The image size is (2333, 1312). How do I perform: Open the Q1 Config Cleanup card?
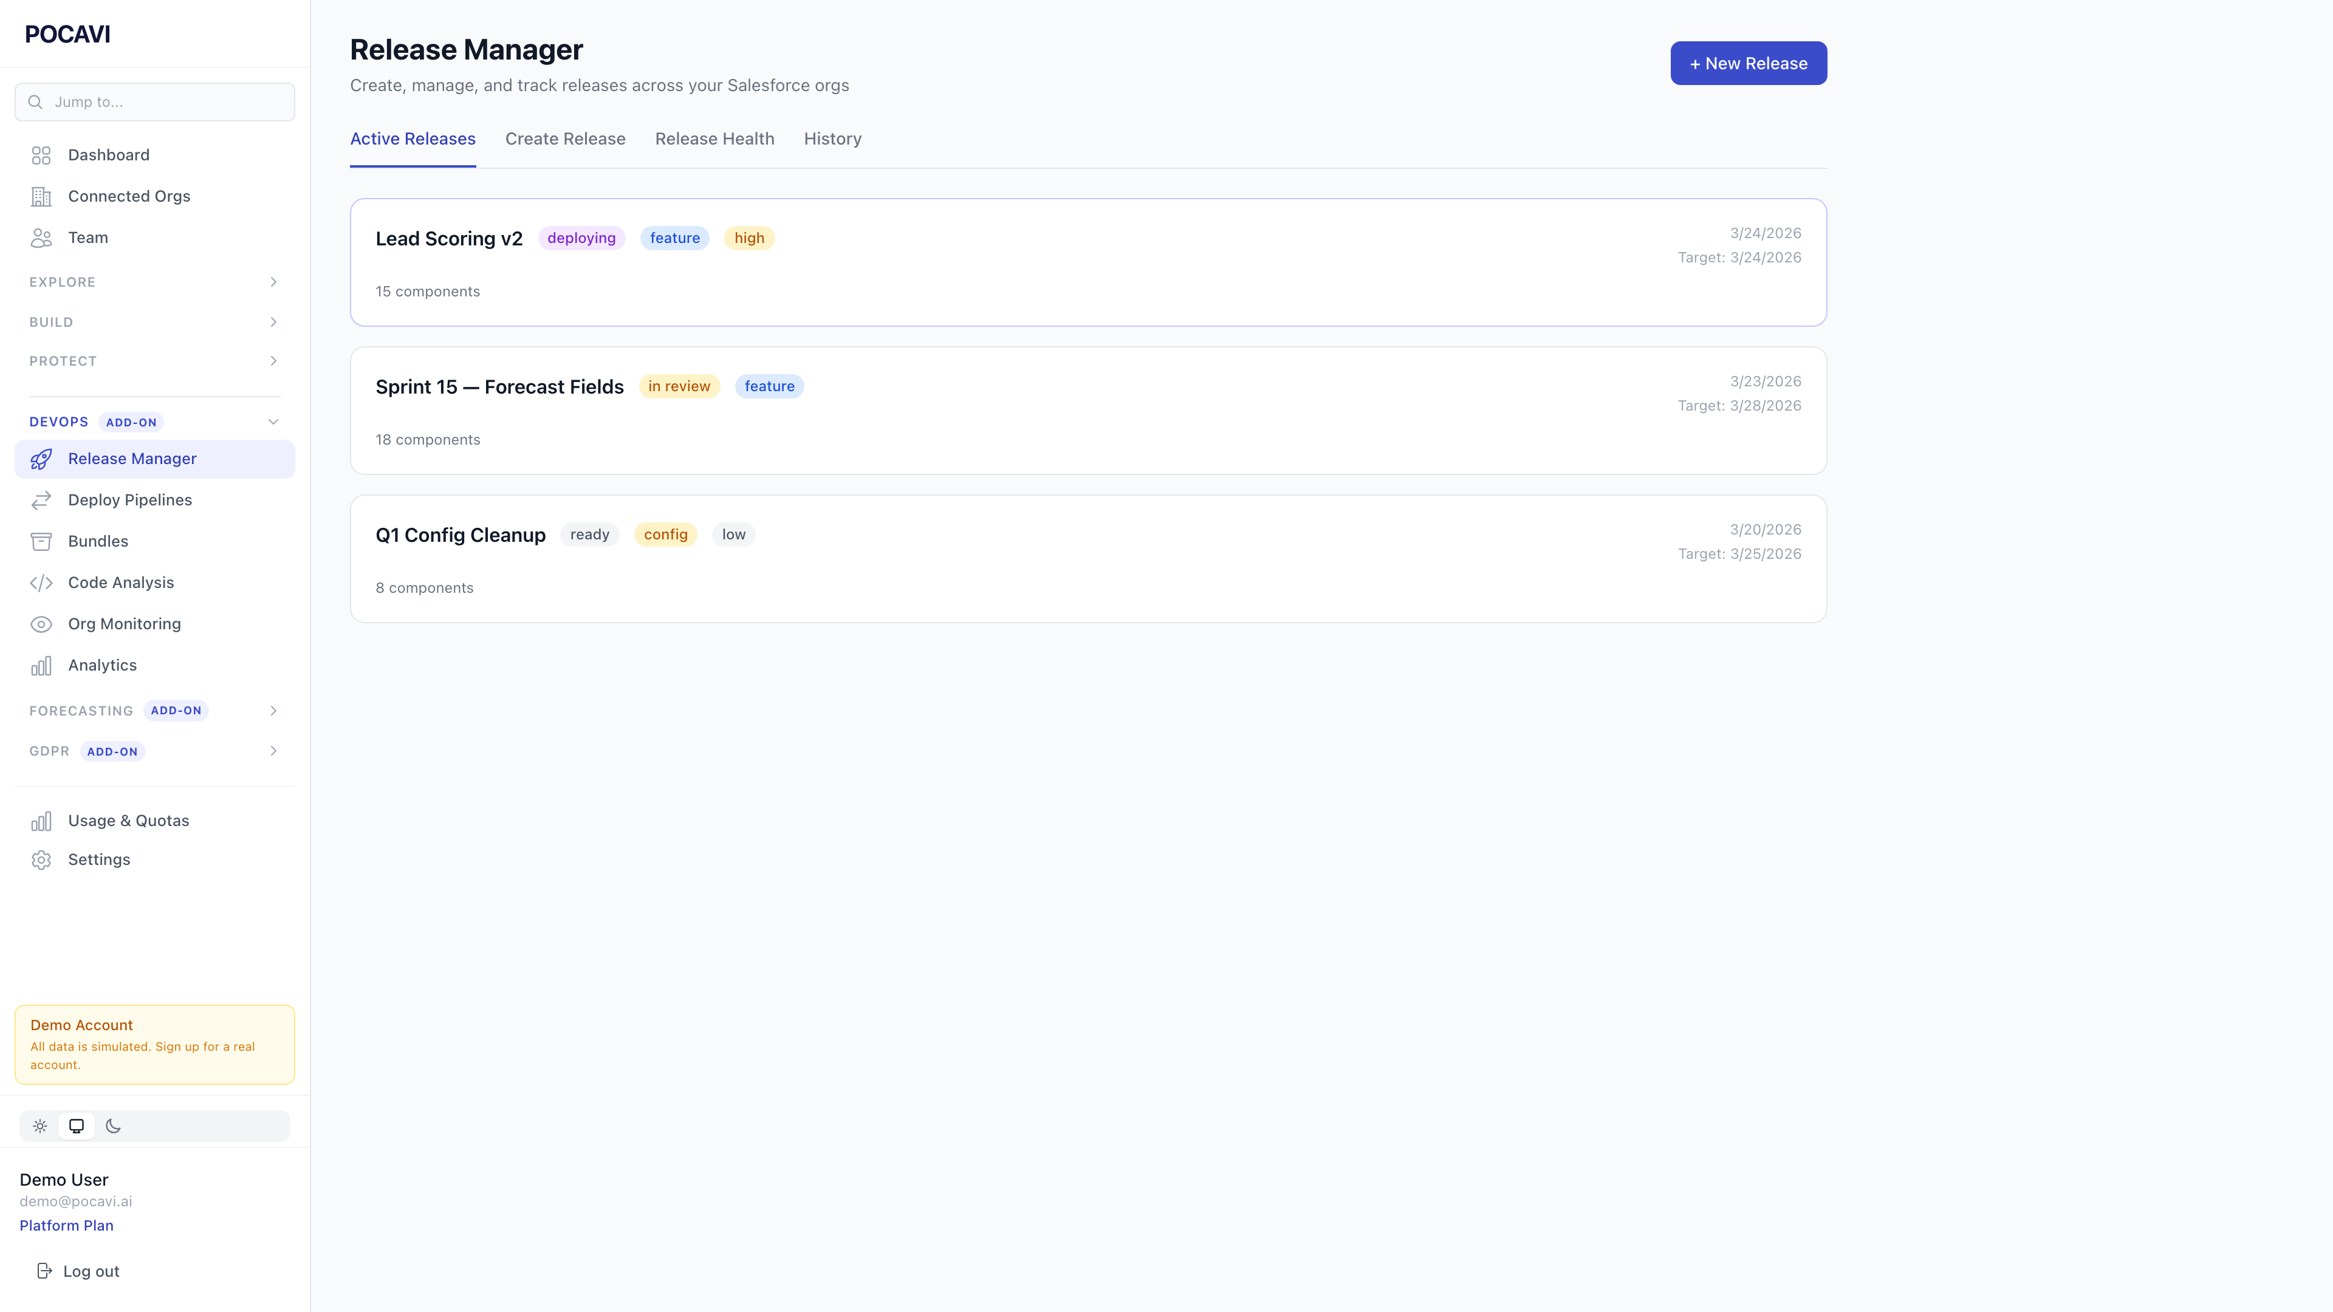[1089, 559]
